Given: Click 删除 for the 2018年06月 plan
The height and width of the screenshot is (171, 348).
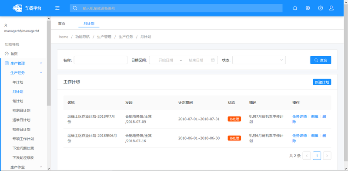Looking at the screenshot, I should point(324,136).
